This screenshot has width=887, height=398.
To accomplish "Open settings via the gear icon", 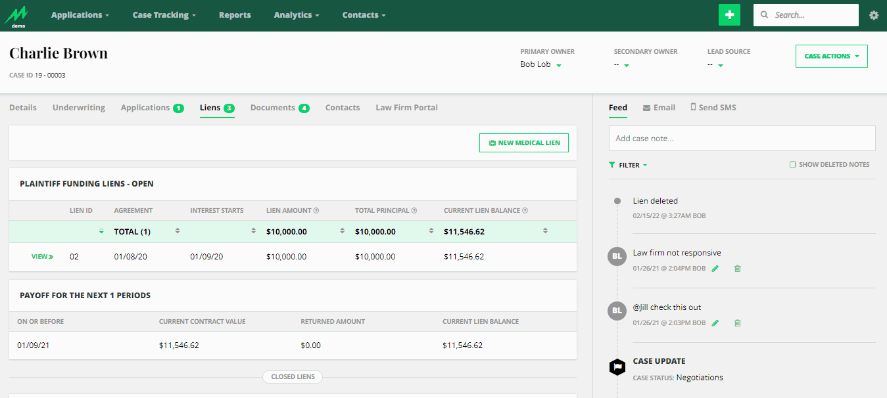I will pyautogui.click(x=874, y=15).
